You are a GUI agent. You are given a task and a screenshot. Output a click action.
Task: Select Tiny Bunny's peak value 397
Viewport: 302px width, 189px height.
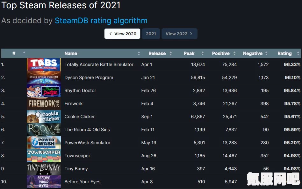[x=201, y=169]
